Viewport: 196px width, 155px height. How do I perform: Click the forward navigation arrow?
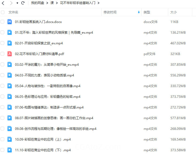(x=11, y=3)
